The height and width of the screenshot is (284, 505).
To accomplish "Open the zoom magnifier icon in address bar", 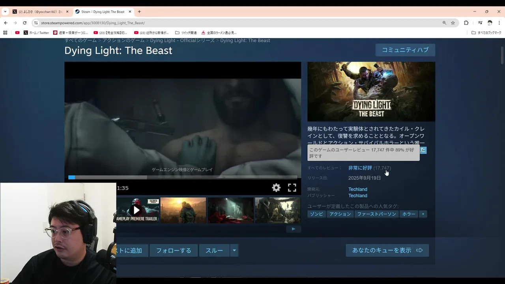I will tap(444, 23).
